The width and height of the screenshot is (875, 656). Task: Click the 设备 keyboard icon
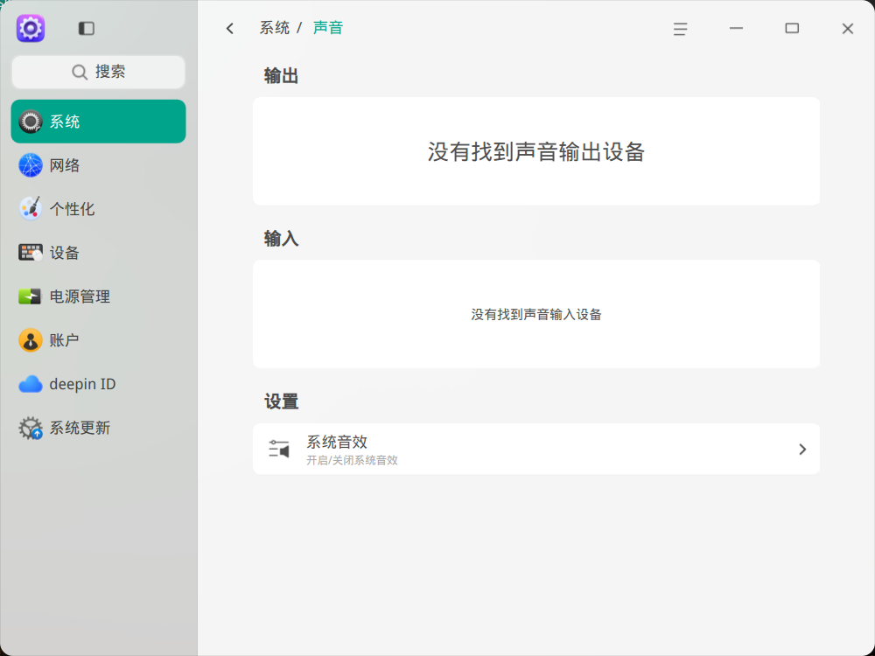click(x=31, y=253)
